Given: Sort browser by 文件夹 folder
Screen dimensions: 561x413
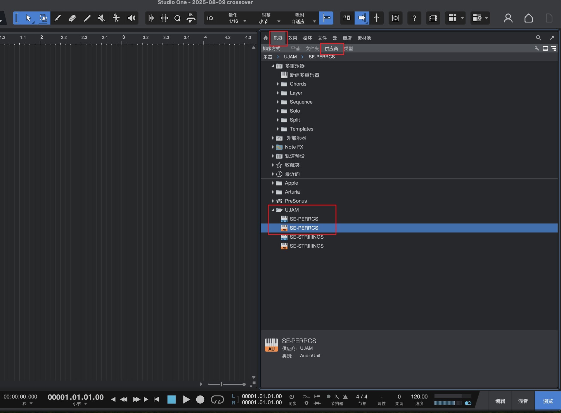Looking at the screenshot, I should point(312,48).
